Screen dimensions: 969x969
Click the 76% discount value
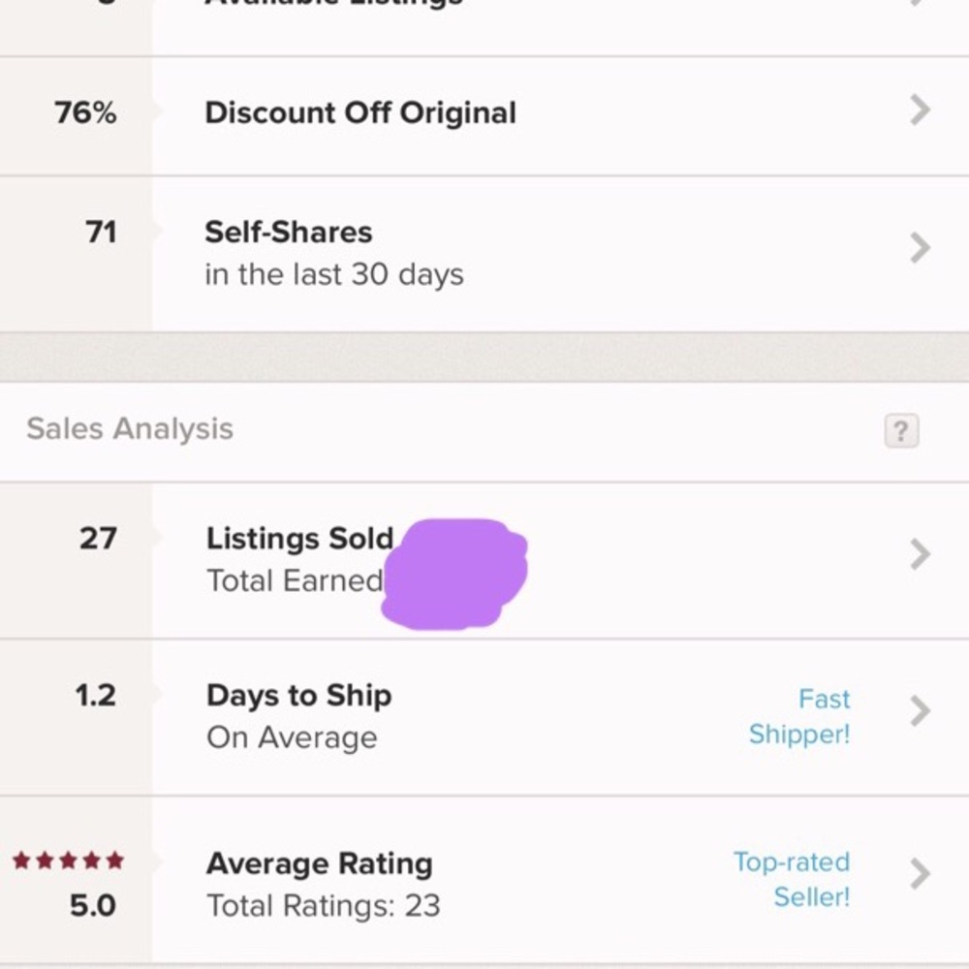(85, 113)
